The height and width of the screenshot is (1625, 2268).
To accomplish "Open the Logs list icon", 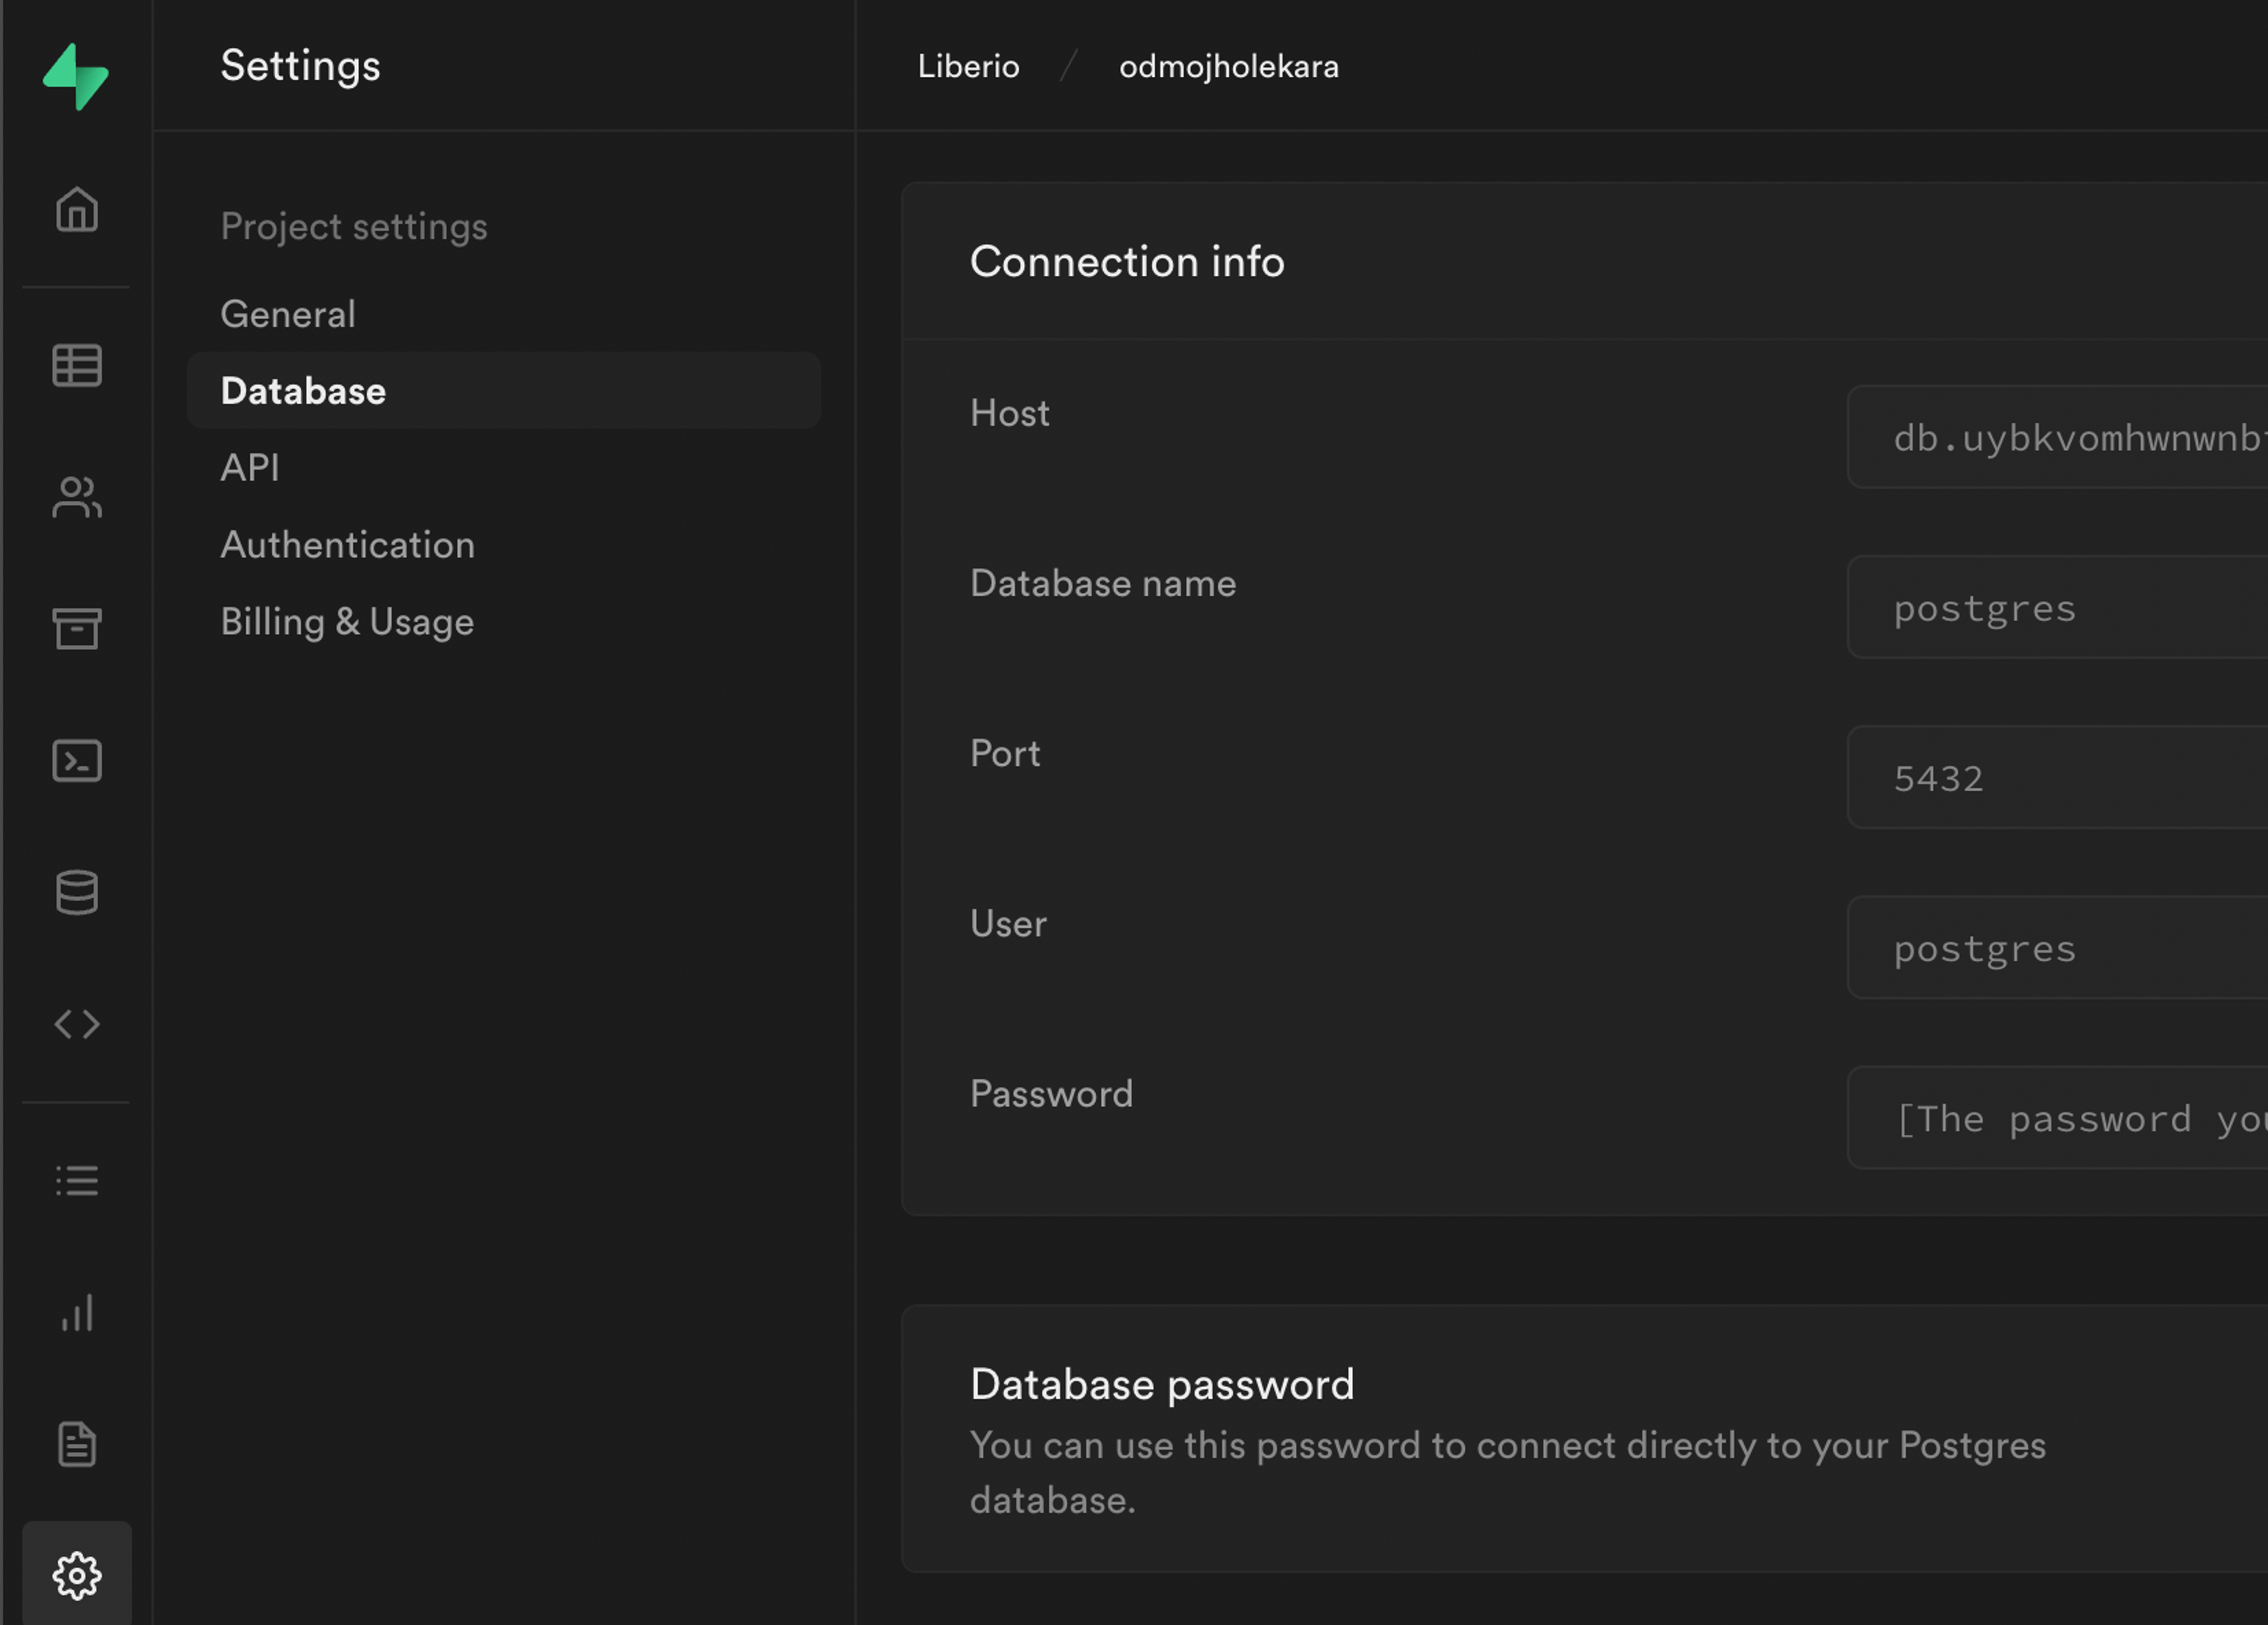I will point(77,1181).
